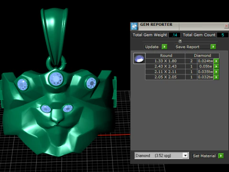Click the Round column header
This screenshot has width=229, height=172.
click(166, 55)
